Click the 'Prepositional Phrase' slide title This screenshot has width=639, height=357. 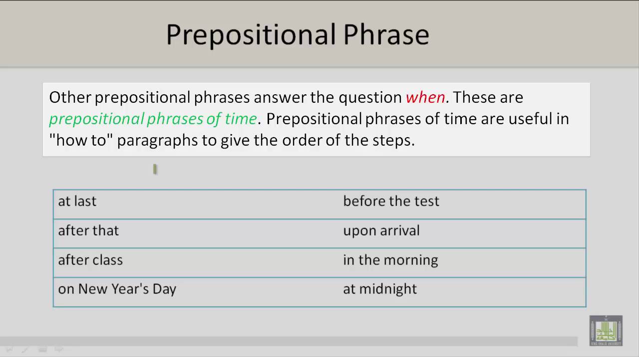[x=298, y=34]
